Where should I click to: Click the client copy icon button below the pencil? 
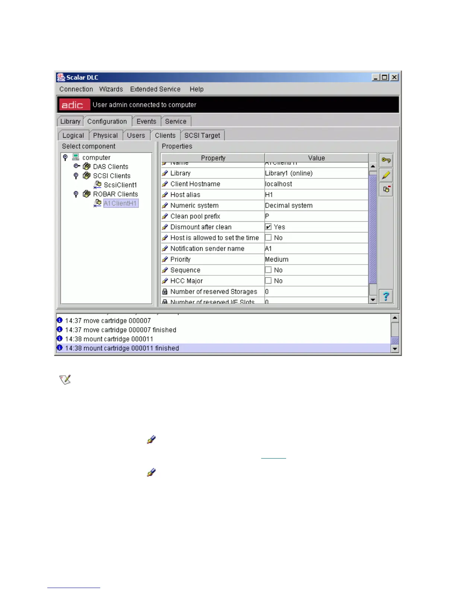click(x=386, y=190)
